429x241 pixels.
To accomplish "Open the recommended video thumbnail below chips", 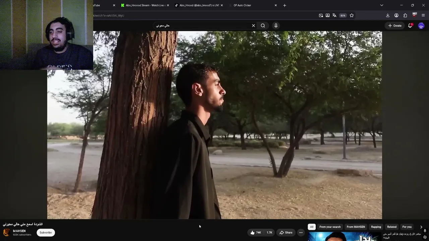I will coord(345,236).
